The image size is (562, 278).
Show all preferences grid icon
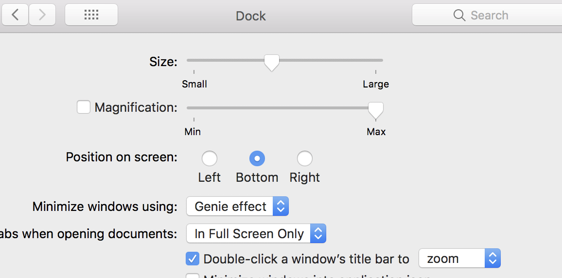coord(91,15)
